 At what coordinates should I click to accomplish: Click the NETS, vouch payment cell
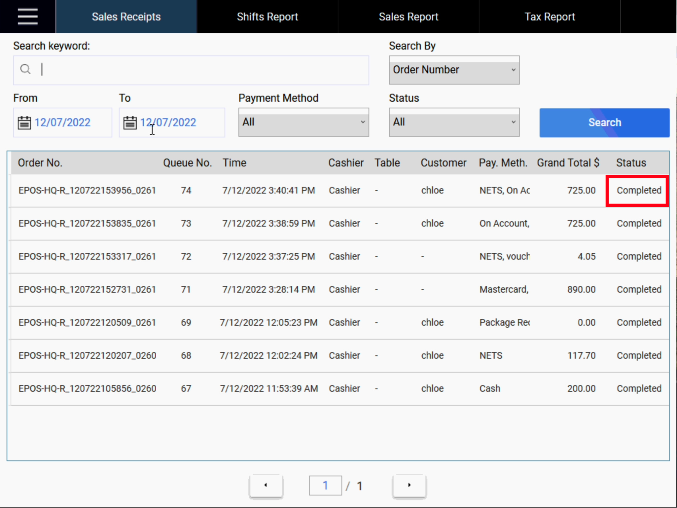pyautogui.click(x=505, y=257)
